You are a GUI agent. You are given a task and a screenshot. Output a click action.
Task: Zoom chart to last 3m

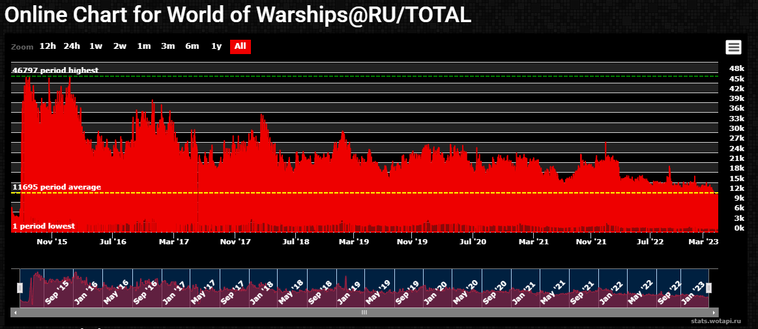[x=168, y=46]
